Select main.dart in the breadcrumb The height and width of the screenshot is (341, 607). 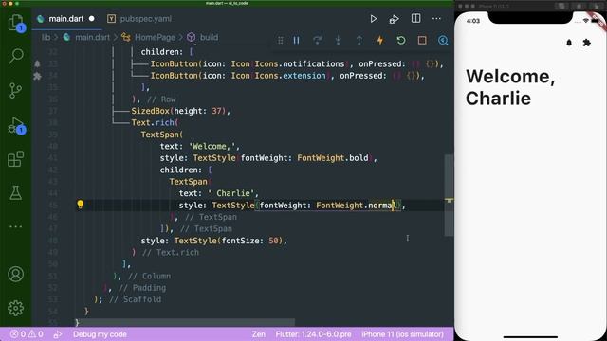point(93,37)
